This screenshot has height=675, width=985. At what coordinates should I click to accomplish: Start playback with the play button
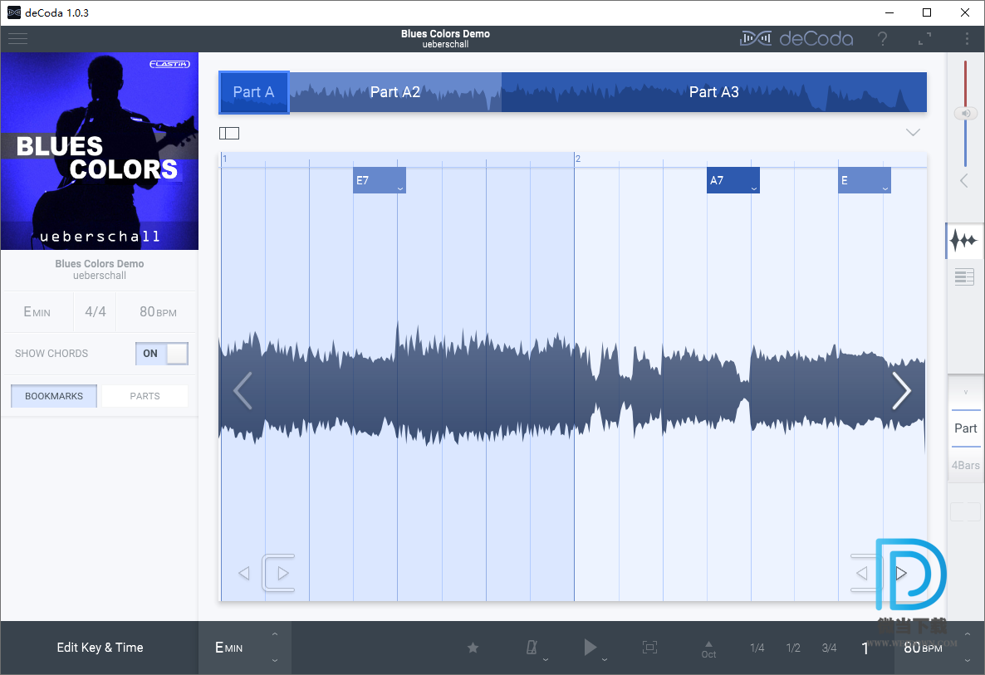pyautogui.click(x=589, y=647)
